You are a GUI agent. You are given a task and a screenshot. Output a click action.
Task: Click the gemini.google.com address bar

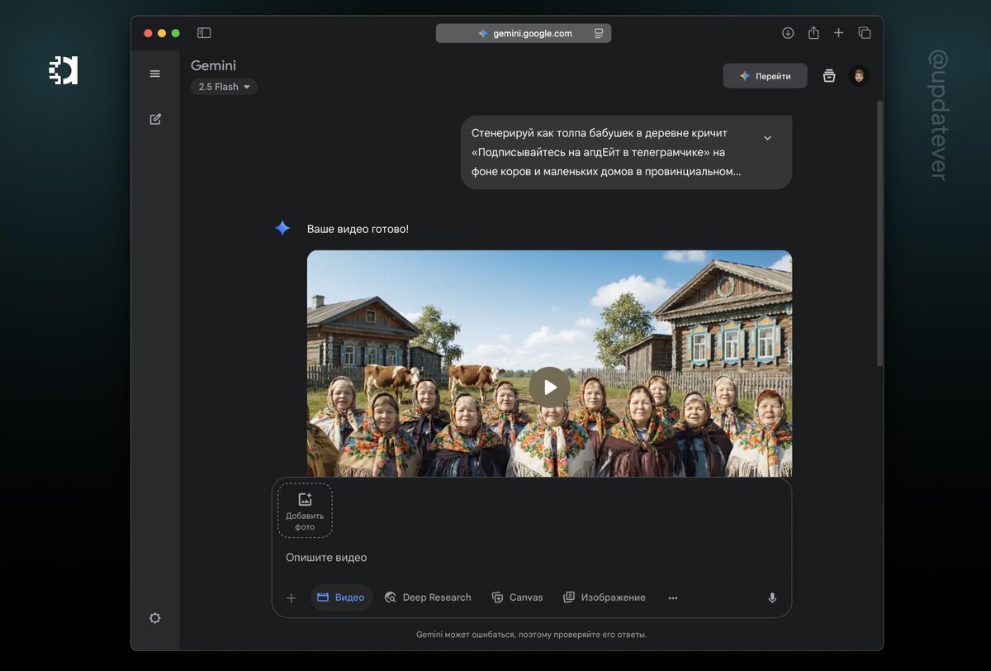(x=524, y=33)
